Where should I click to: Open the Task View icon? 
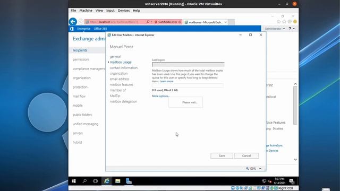[x=95, y=181]
